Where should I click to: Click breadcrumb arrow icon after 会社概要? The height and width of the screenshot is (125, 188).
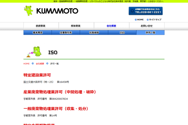point(47,63)
